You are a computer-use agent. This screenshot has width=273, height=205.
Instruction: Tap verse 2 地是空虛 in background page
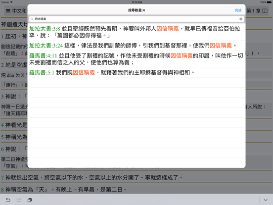[14, 65]
